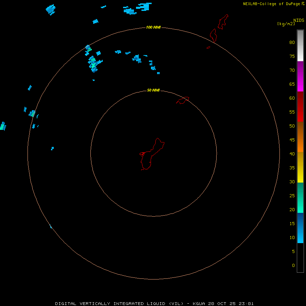Click the scale value "30"
The width and height of the screenshot is (306, 306).
[292, 182]
